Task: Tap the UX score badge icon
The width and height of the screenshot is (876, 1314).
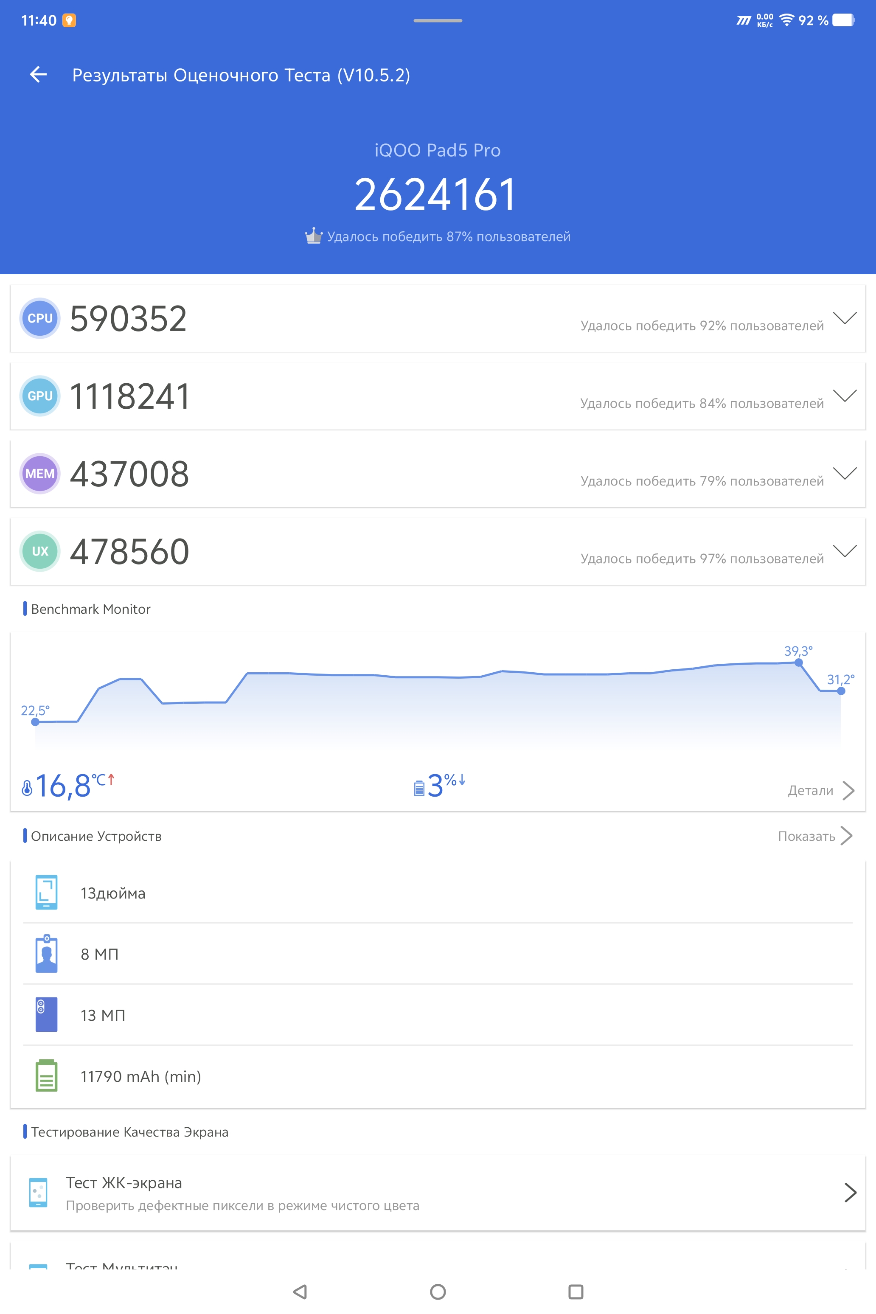Action: pos(39,551)
